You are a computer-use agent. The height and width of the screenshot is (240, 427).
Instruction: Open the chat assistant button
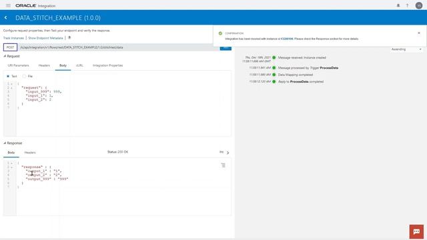click(x=416, y=231)
